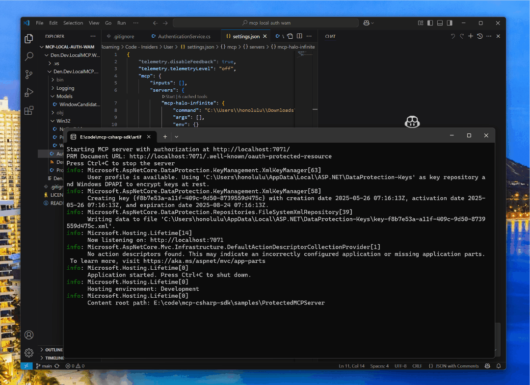530x385 pixels.
Task: Open the Manage gear icon in VS Code
Action: click(29, 353)
